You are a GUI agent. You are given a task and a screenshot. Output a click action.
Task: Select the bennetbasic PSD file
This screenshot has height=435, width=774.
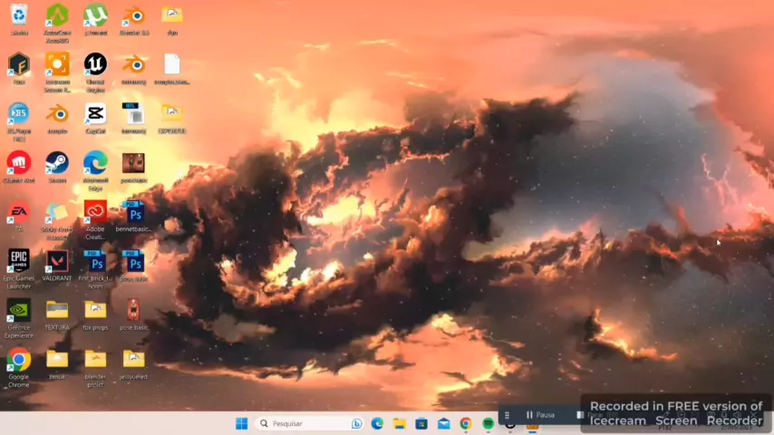pyautogui.click(x=134, y=217)
